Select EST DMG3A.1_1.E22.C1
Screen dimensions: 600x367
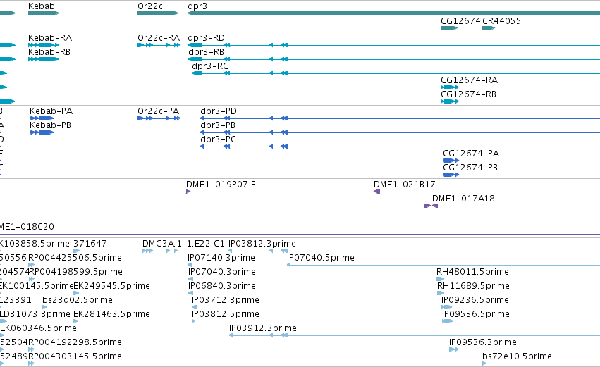click(x=160, y=251)
